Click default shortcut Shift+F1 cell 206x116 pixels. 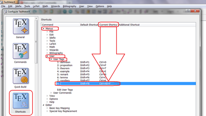[85, 62]
